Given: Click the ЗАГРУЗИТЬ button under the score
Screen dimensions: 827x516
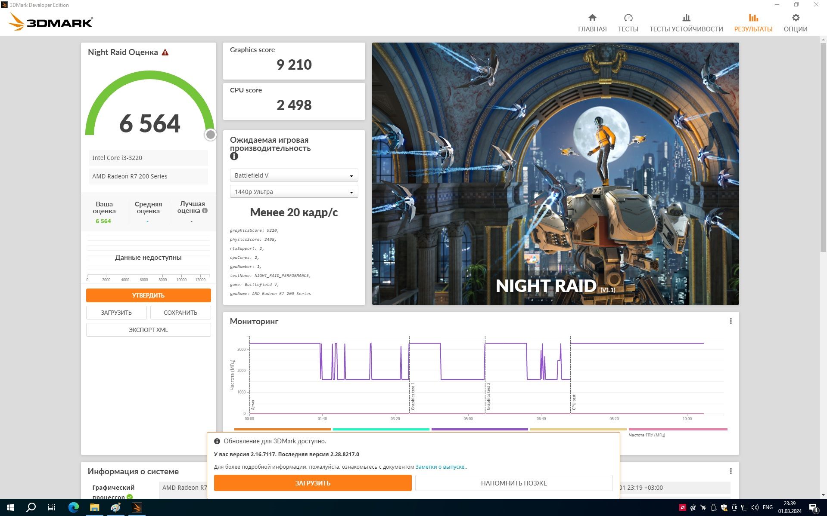Looking at the screenshot, I should 116,313.
